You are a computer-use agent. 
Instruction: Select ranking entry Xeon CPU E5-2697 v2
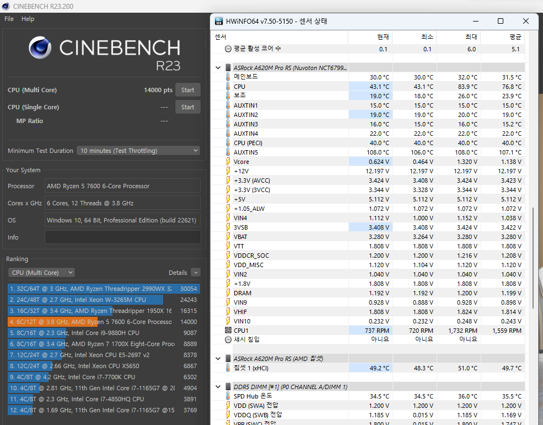pos(104,355)
